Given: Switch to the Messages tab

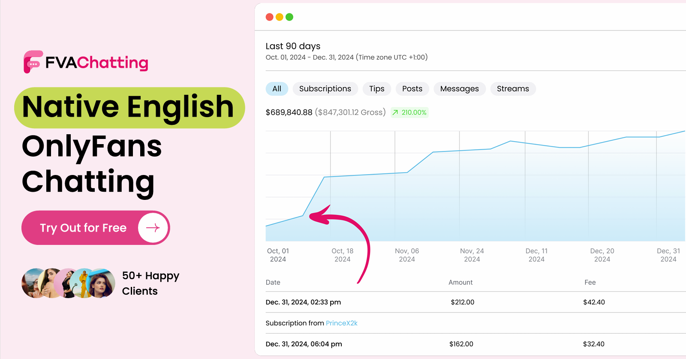Looking at the screenshot, I should 460,89.
